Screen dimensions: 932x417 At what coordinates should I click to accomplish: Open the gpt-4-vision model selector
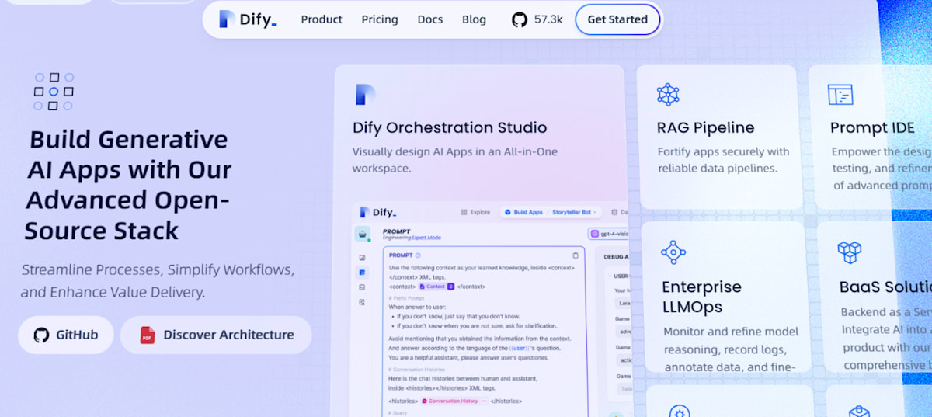(608, 233)
